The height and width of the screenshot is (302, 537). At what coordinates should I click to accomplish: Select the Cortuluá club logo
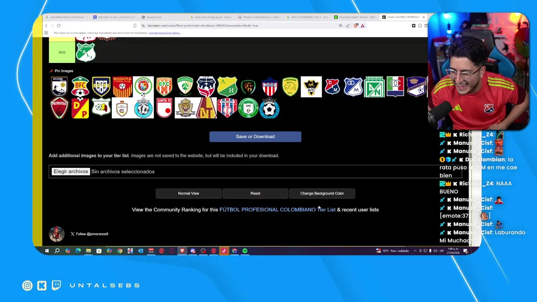[143, 87]
